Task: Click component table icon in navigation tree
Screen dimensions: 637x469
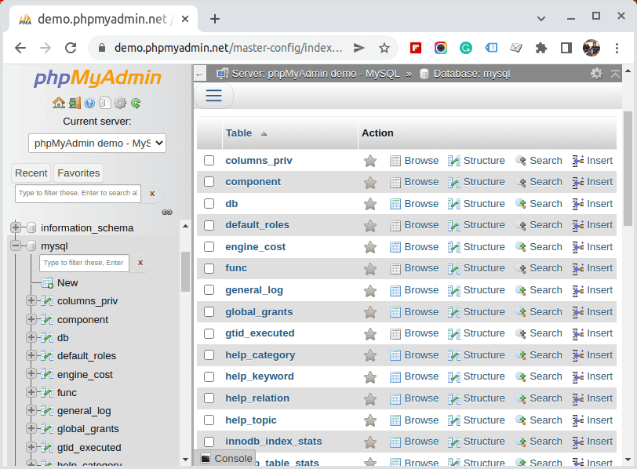Action: (x=48, y=319)
